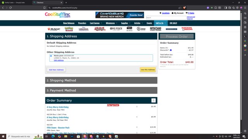Viewport: 248px width, 139px height.
Task: Open new tab with plus icon
Action: pyautogui.click(x=66, y=3)
